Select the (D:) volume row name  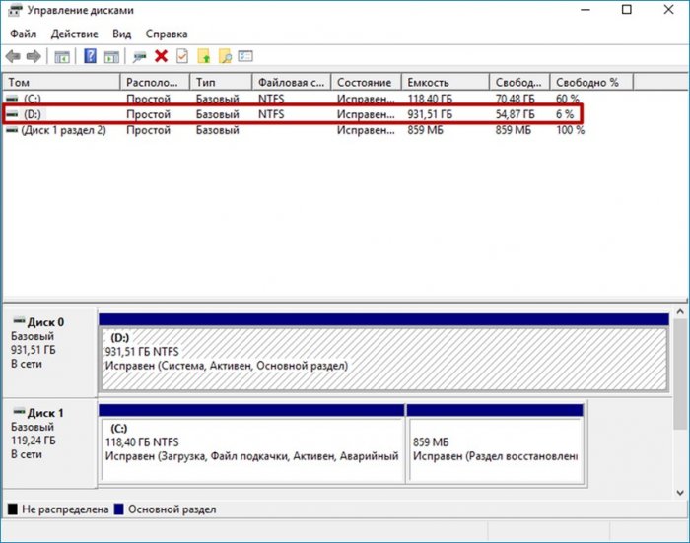33,114
